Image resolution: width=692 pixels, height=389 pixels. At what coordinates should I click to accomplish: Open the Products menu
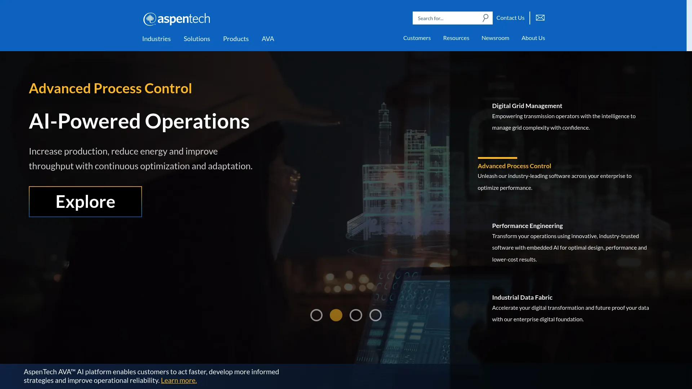236,39
